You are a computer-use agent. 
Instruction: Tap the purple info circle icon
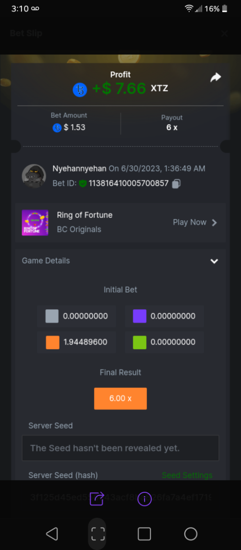tap(145, 499)
